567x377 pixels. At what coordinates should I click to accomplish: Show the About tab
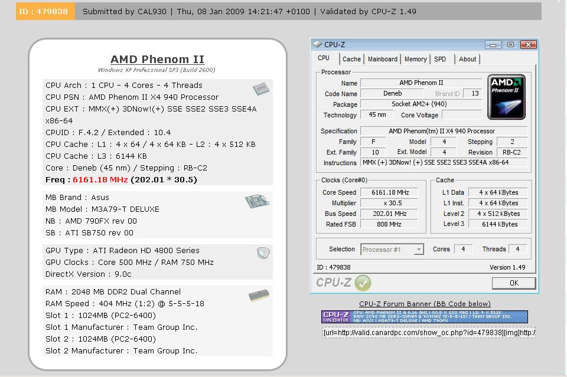click(x=468, y=59)
